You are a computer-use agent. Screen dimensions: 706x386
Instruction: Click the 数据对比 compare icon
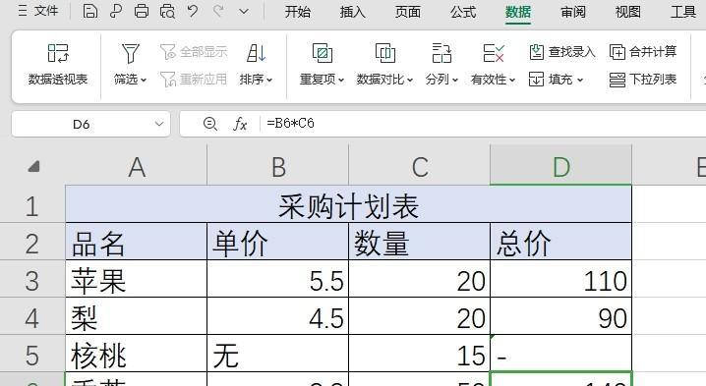coord(385,53)
